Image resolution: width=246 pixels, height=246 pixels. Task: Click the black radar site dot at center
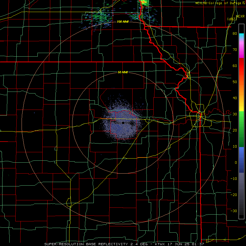(123, 123)
